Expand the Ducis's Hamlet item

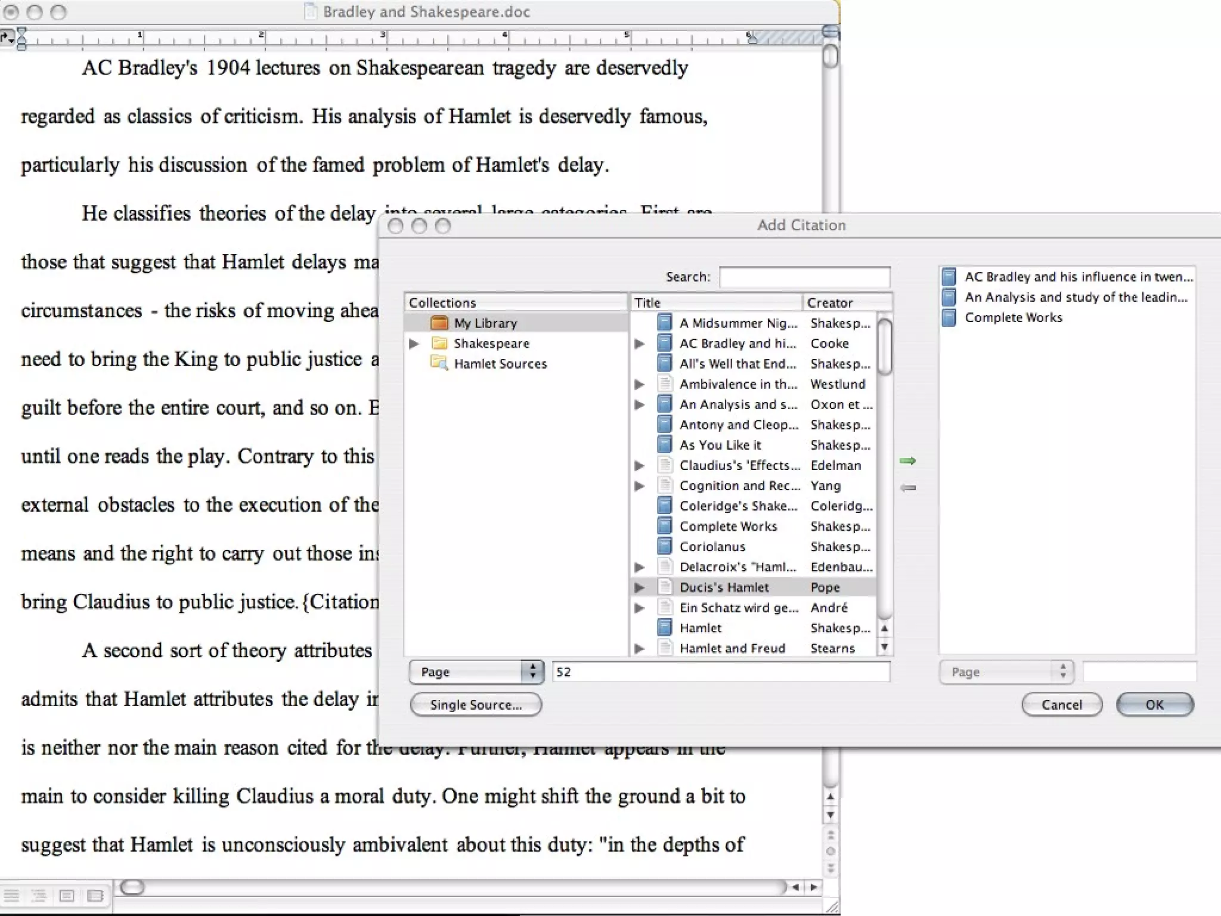pyautogui.click(x=640, y=587)
